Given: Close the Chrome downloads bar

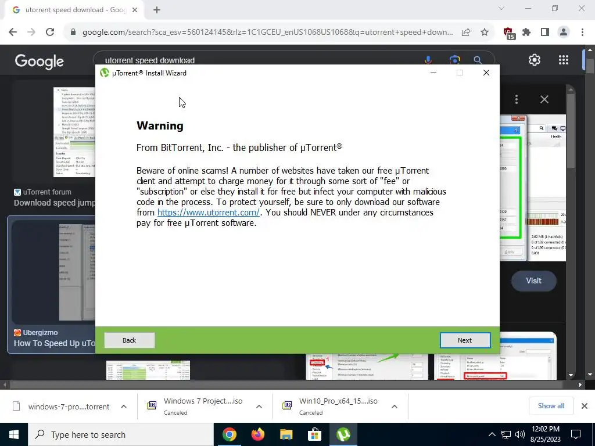Looking at the screenshot, I should pos(585,406).
